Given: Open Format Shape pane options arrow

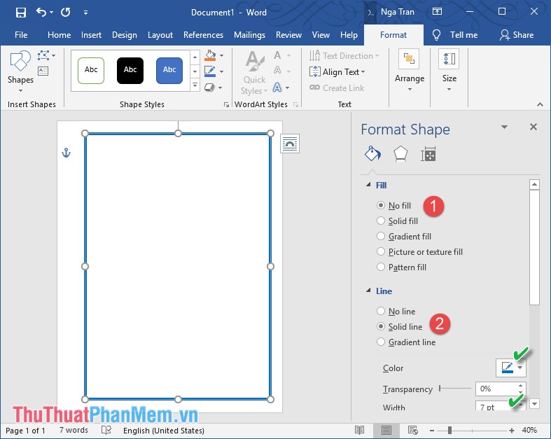Looking at the screenshot, I should [504, 127].
